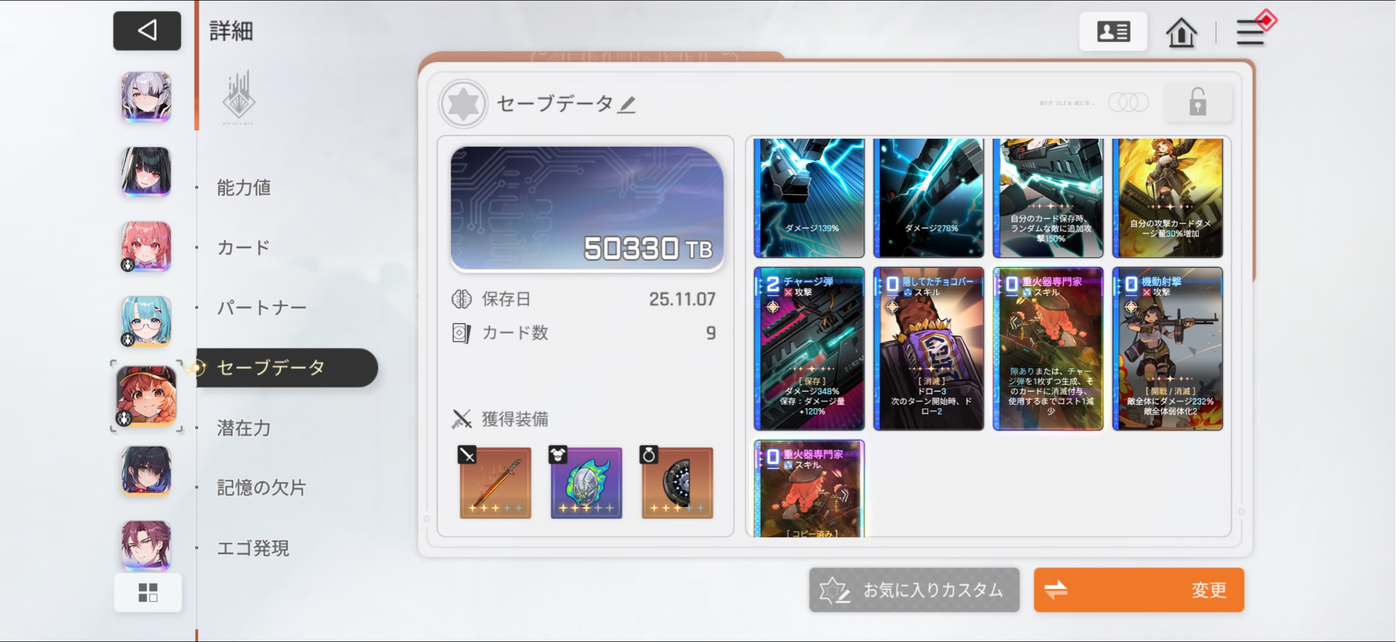Click the back arrow button
The height and width of the screenshot is (642, 1396).
click(x=147, y=30)
